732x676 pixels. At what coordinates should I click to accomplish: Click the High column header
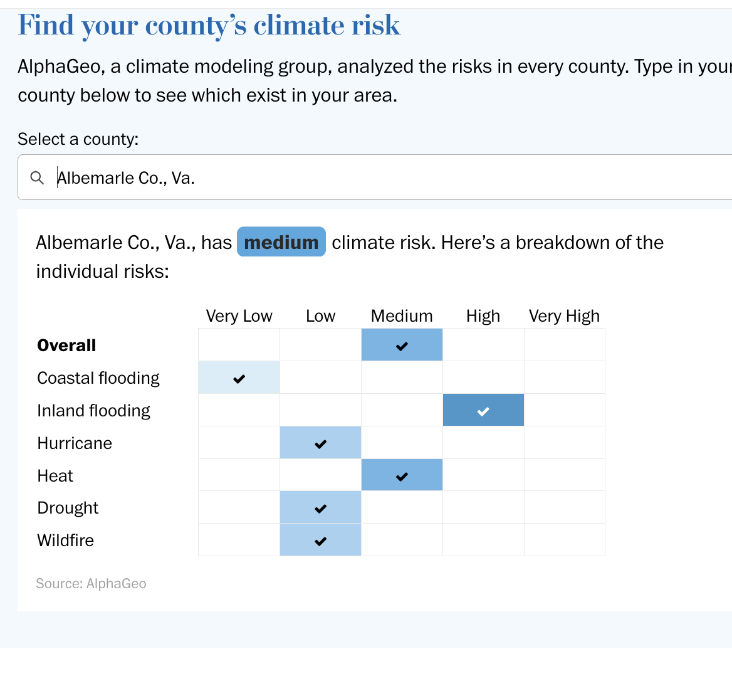pyautogui.click(x=483, y=316)
